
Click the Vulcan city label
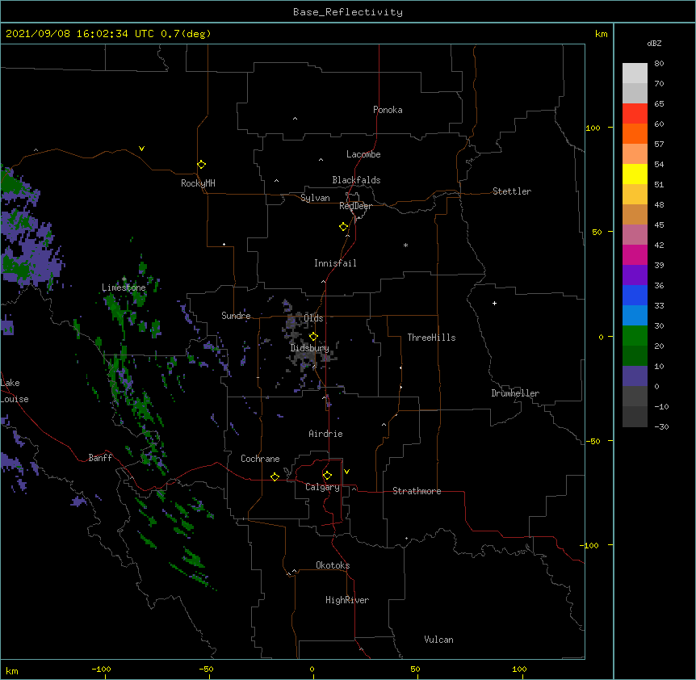click(x=438, y=640)
